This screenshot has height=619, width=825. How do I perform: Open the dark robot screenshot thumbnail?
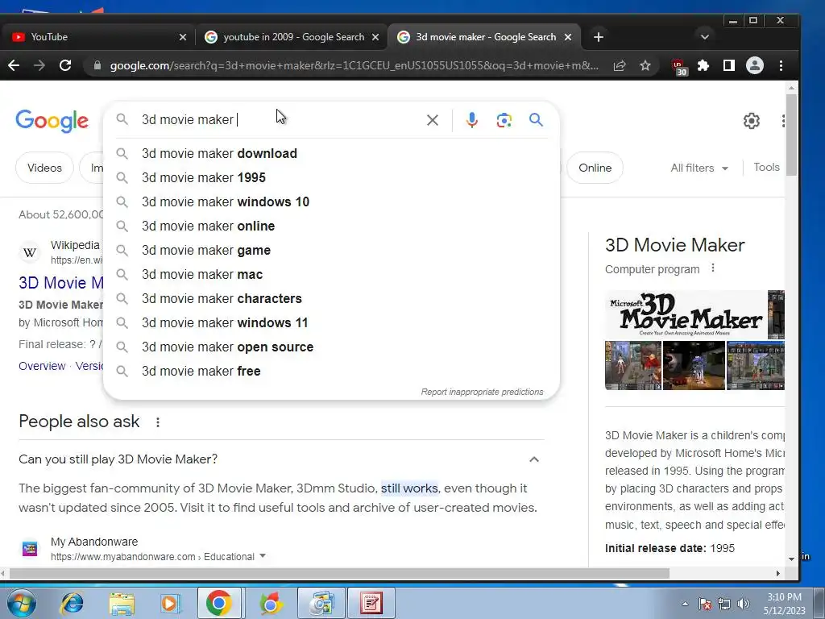pyautogui.click(x=694, y=365)
